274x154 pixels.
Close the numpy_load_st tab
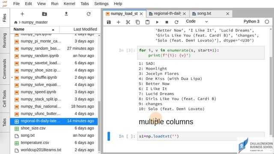141,14
